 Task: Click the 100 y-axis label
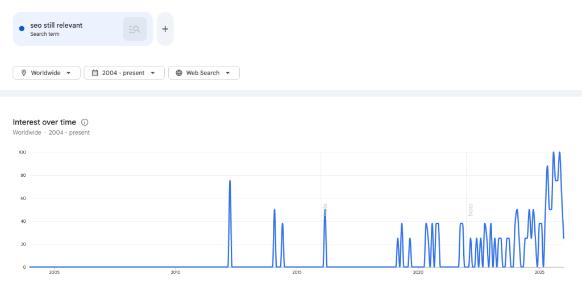[x=23, y=152]
